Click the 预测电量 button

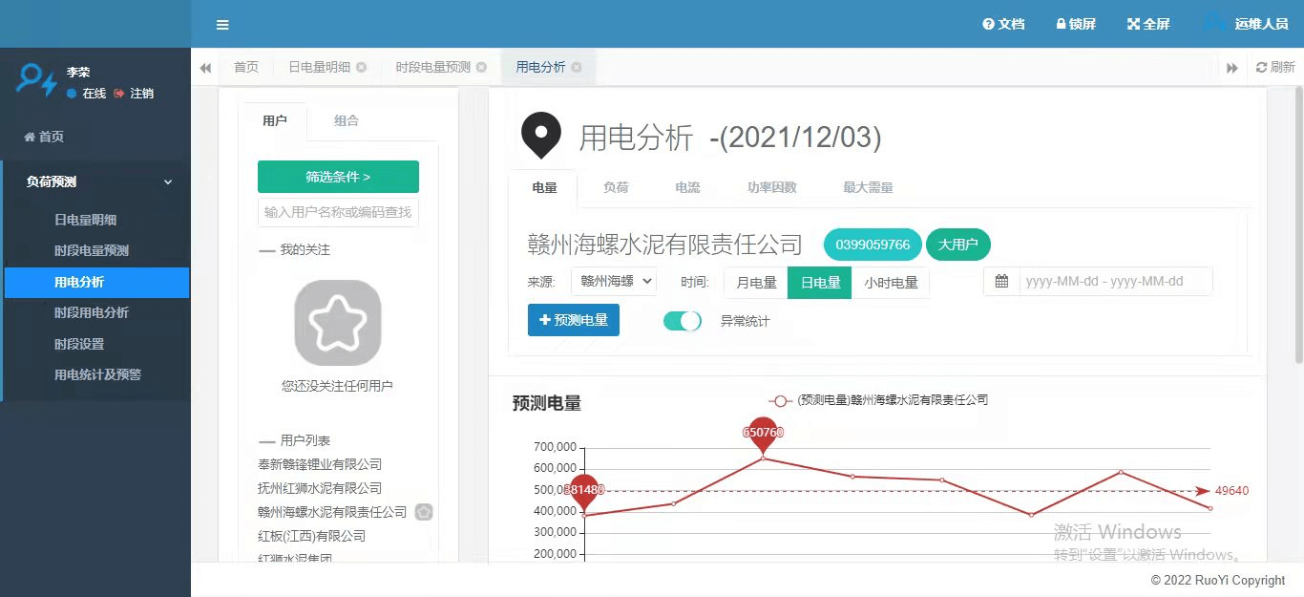[x=574, y=320]
